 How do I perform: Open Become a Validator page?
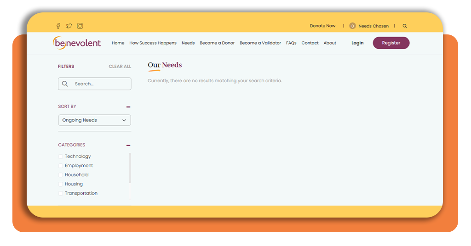click(x=260, y=43)
